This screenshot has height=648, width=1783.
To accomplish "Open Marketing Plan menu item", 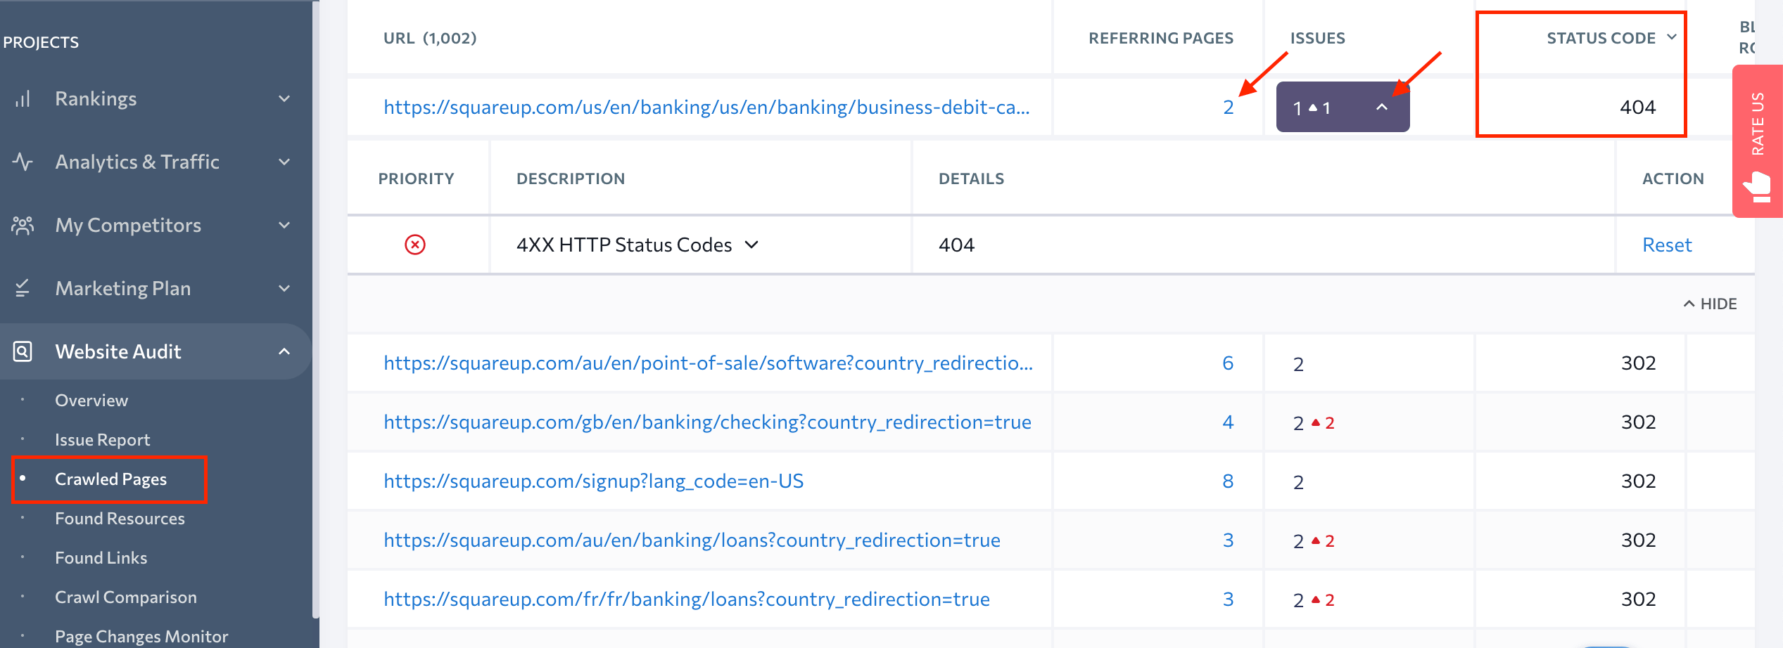I will (x=123, y=289).
